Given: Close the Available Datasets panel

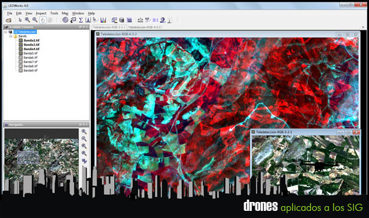Looking at the screenshot, I should pos(87,27).
